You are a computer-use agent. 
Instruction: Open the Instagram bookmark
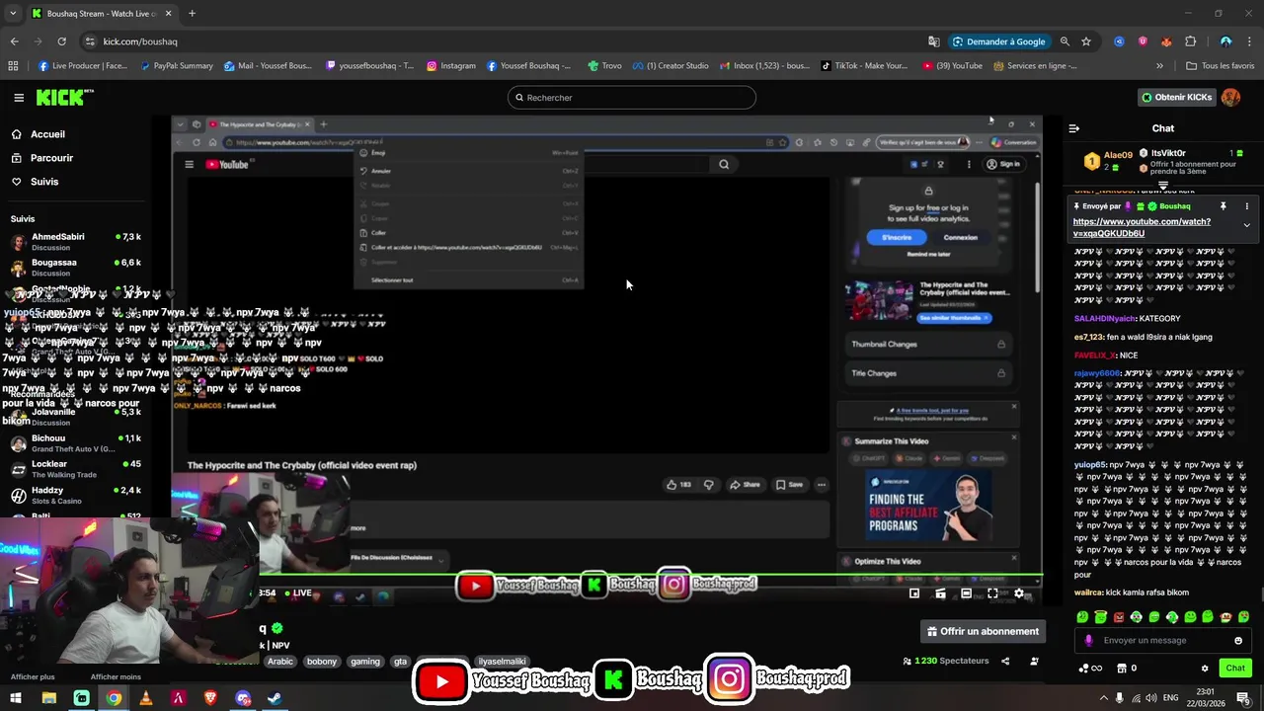(451, 66)
